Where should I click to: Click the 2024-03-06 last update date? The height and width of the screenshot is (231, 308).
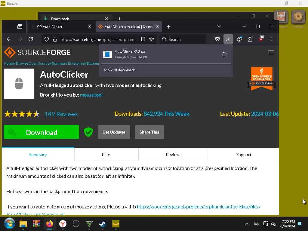tap(265, 114)
